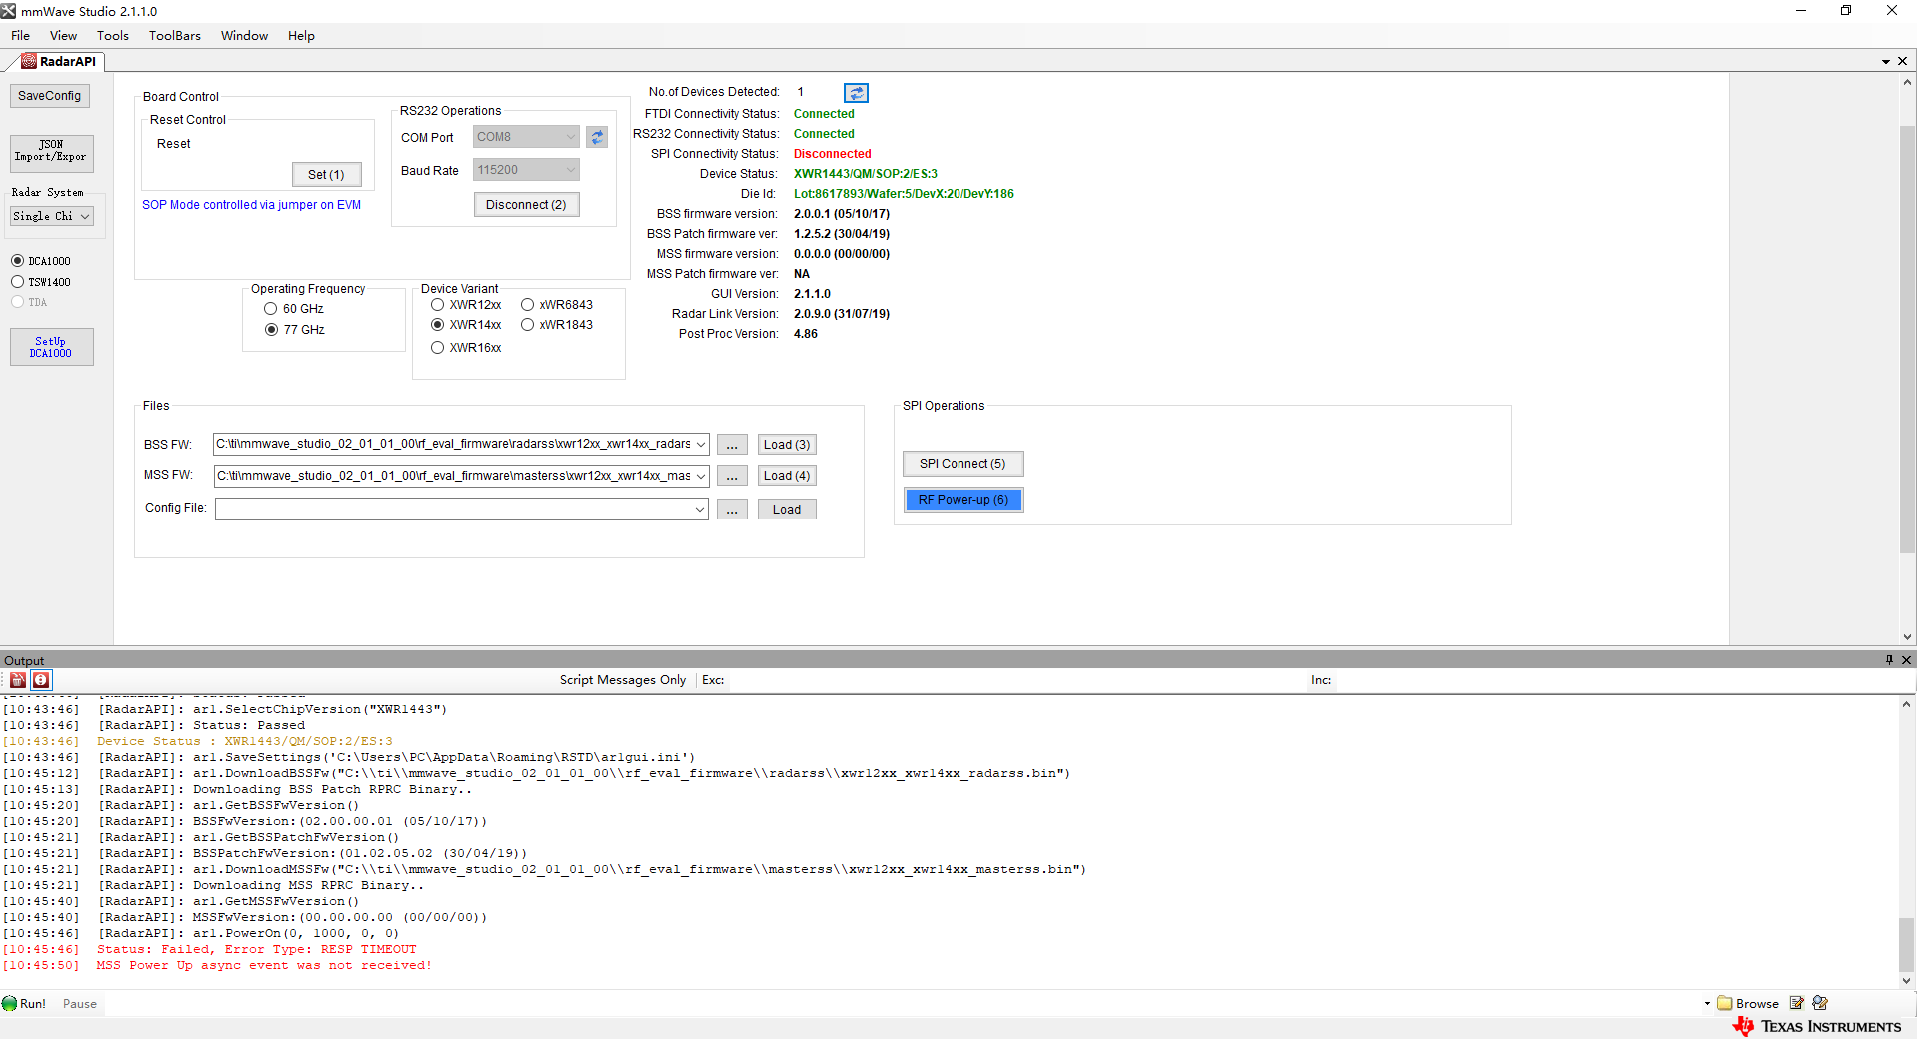Open the ToolBars menu
1917x1039 pixels.
(x=175, y=36)
